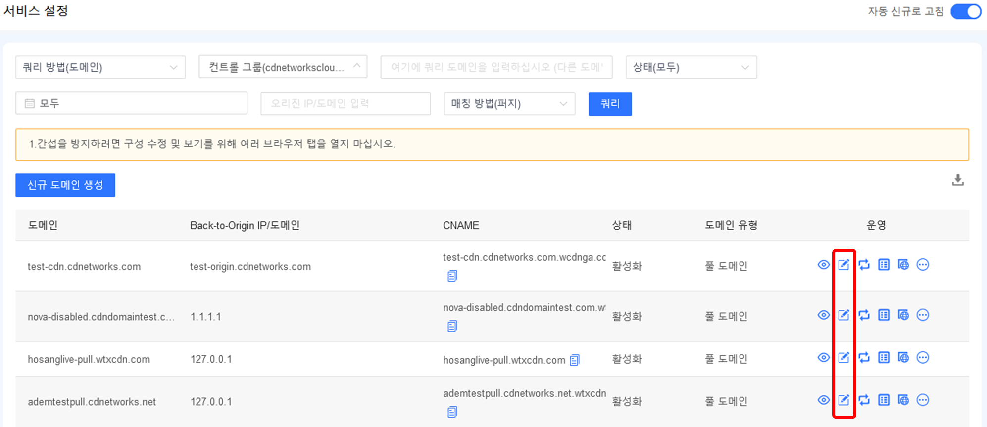This screenshot has width=987, height=427.
Task: Click refresh arrows icon for hosanglive-pull row
Action: pos(864,357)
